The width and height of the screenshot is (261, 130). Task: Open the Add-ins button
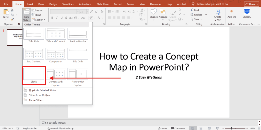(x=232, y=13)
